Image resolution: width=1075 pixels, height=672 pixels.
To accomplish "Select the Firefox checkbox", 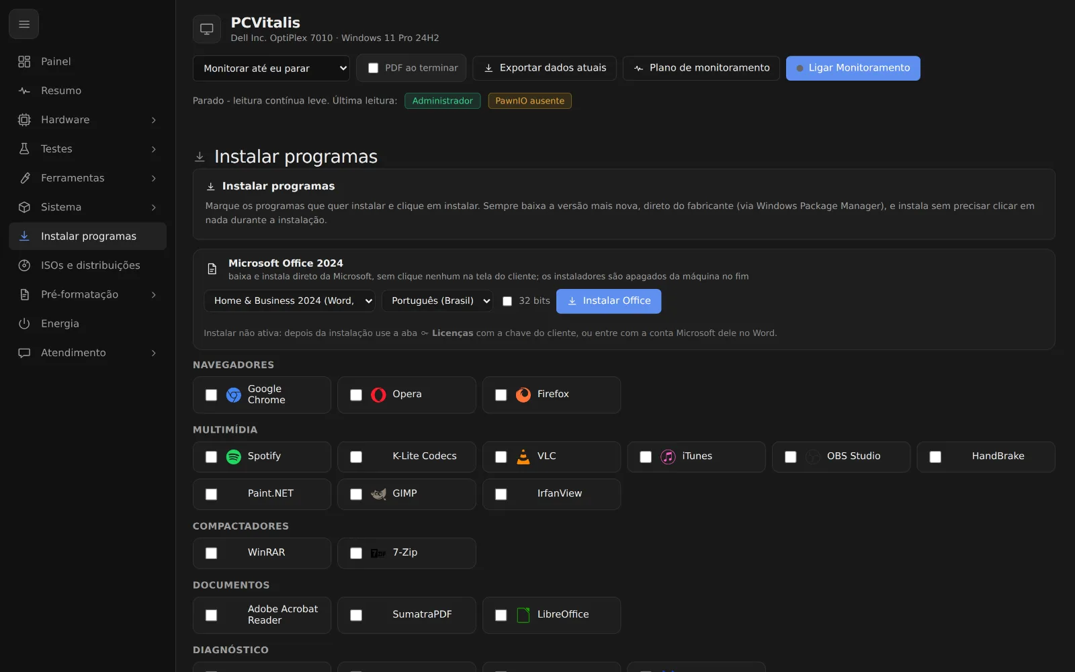I will [501, 395].
